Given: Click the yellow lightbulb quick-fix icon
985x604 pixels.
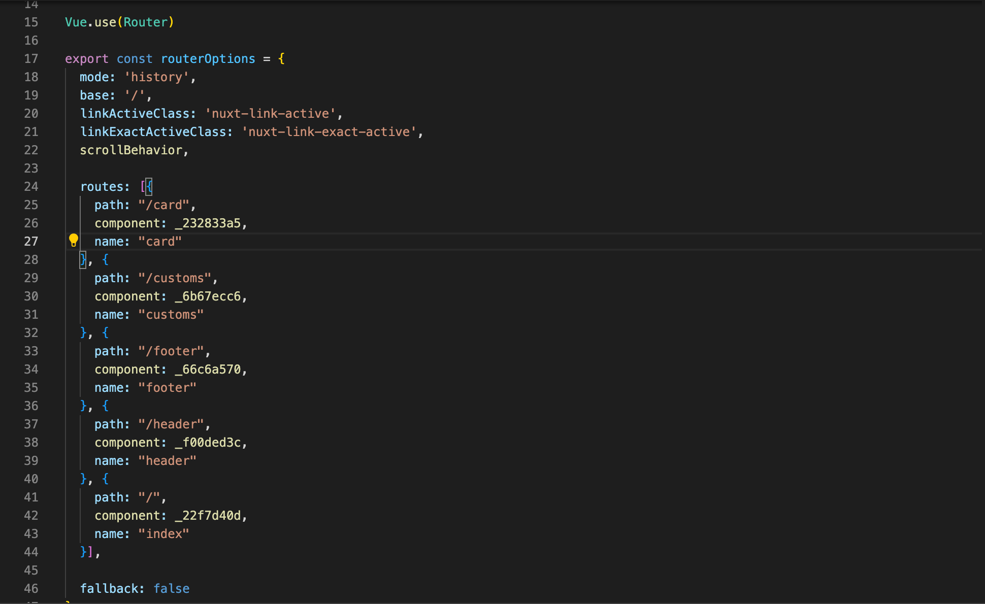Looking at the screenshot, I should (x=74, y=240).
